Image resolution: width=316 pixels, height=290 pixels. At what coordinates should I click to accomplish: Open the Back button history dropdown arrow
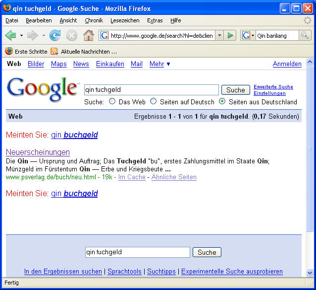pyautogui.click(x=21, y=36)
